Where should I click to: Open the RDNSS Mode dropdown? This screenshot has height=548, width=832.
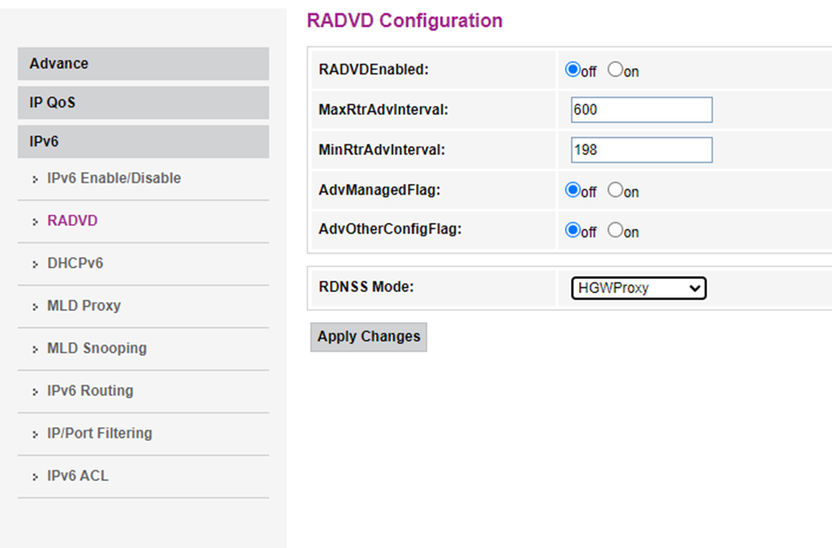[x=638, y=288]
